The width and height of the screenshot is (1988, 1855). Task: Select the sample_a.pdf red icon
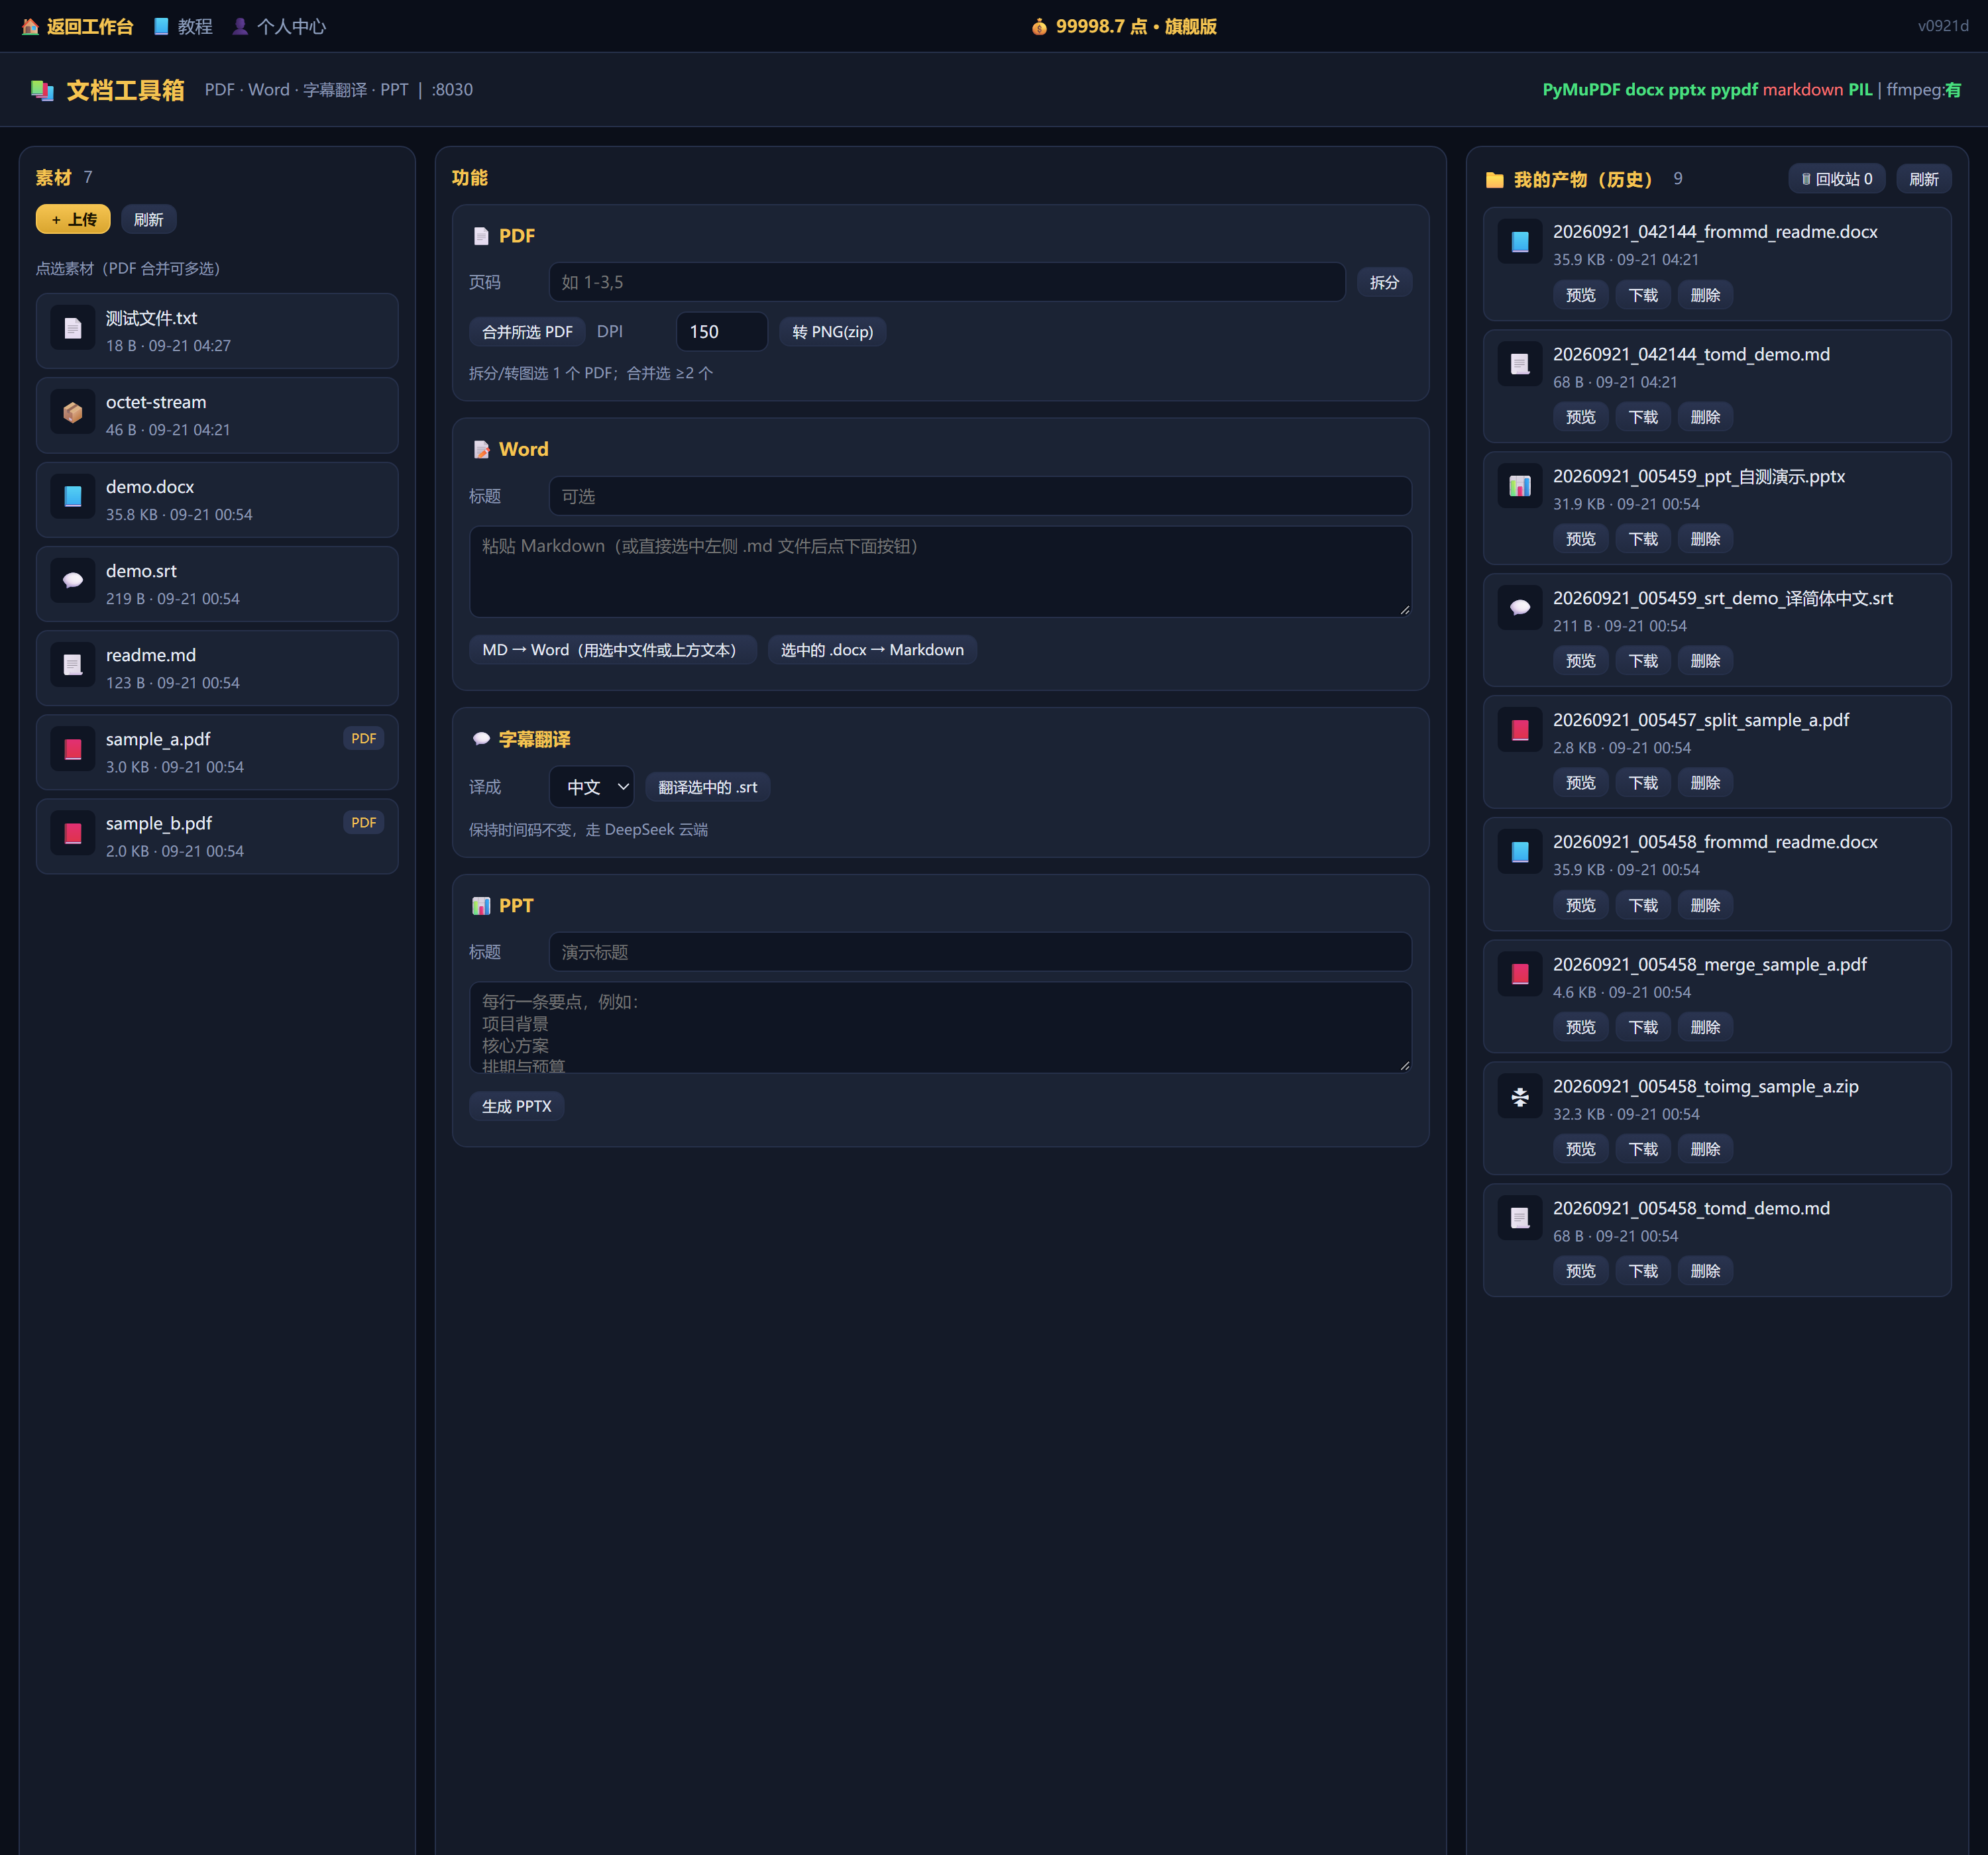73,749
